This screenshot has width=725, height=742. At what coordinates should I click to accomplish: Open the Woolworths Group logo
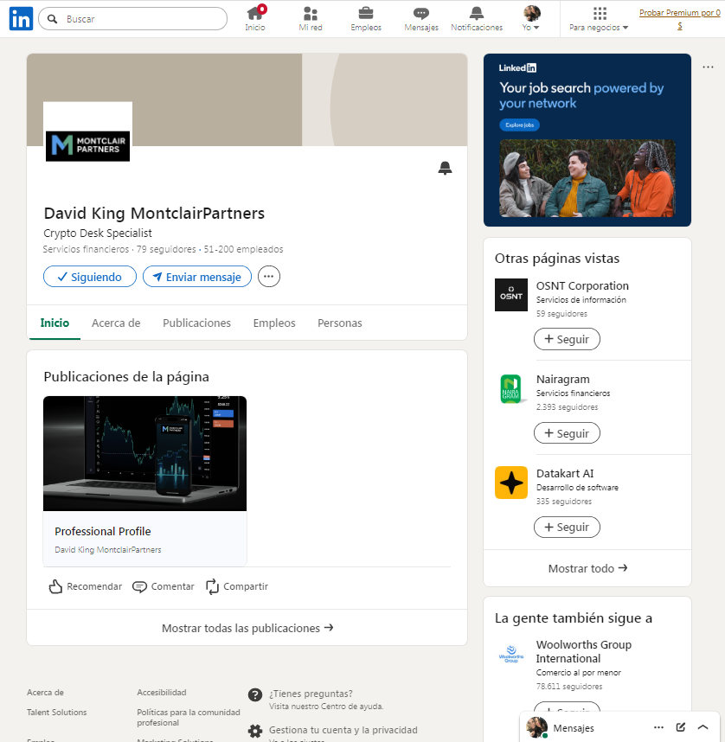pos(511,654)
